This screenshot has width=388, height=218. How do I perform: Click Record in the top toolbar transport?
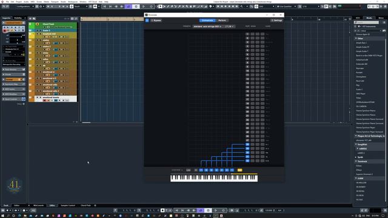pyautogui.click(x=151, y=7)
